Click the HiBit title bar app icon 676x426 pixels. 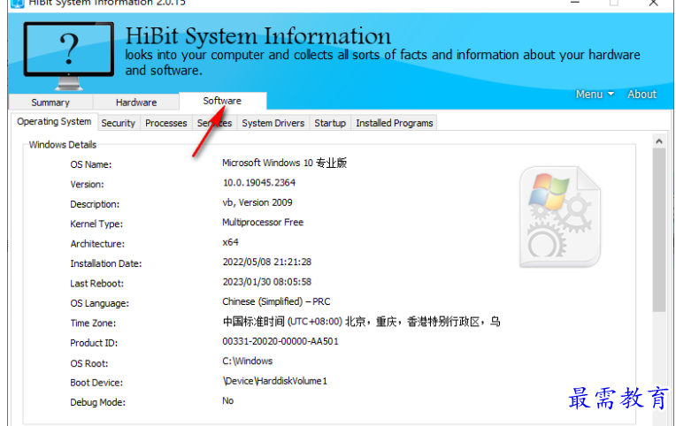17,4
